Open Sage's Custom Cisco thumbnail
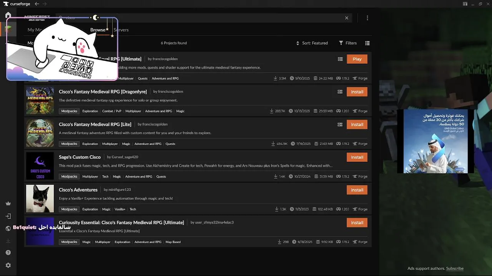 pos(40,166)
